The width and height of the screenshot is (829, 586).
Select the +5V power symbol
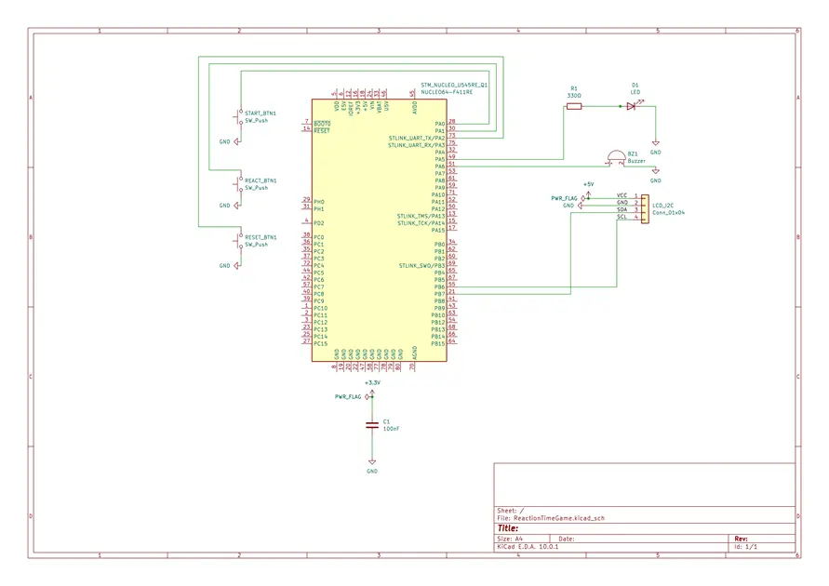(588, 193)
